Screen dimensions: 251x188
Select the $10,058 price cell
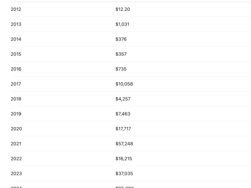(x=124, y=84)
